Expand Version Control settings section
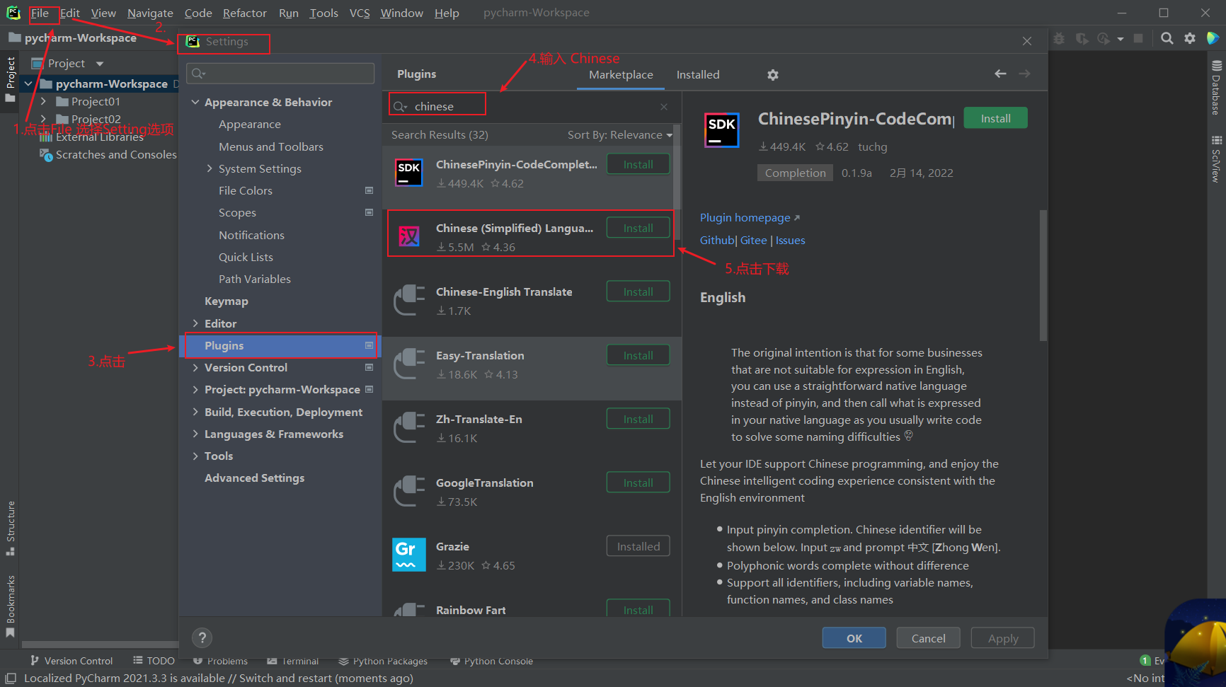 pyautogui.click(x=195, y=368)
